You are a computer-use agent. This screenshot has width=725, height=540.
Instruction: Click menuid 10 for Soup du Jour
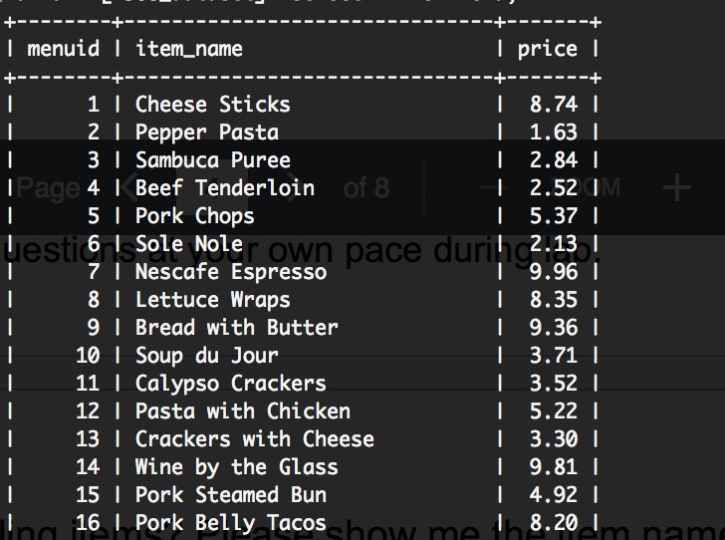[87, 356]
